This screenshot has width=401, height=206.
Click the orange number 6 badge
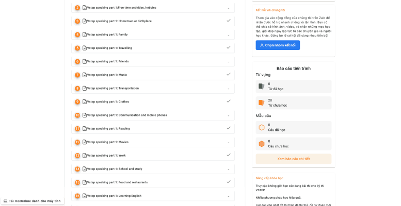(77, 61)
